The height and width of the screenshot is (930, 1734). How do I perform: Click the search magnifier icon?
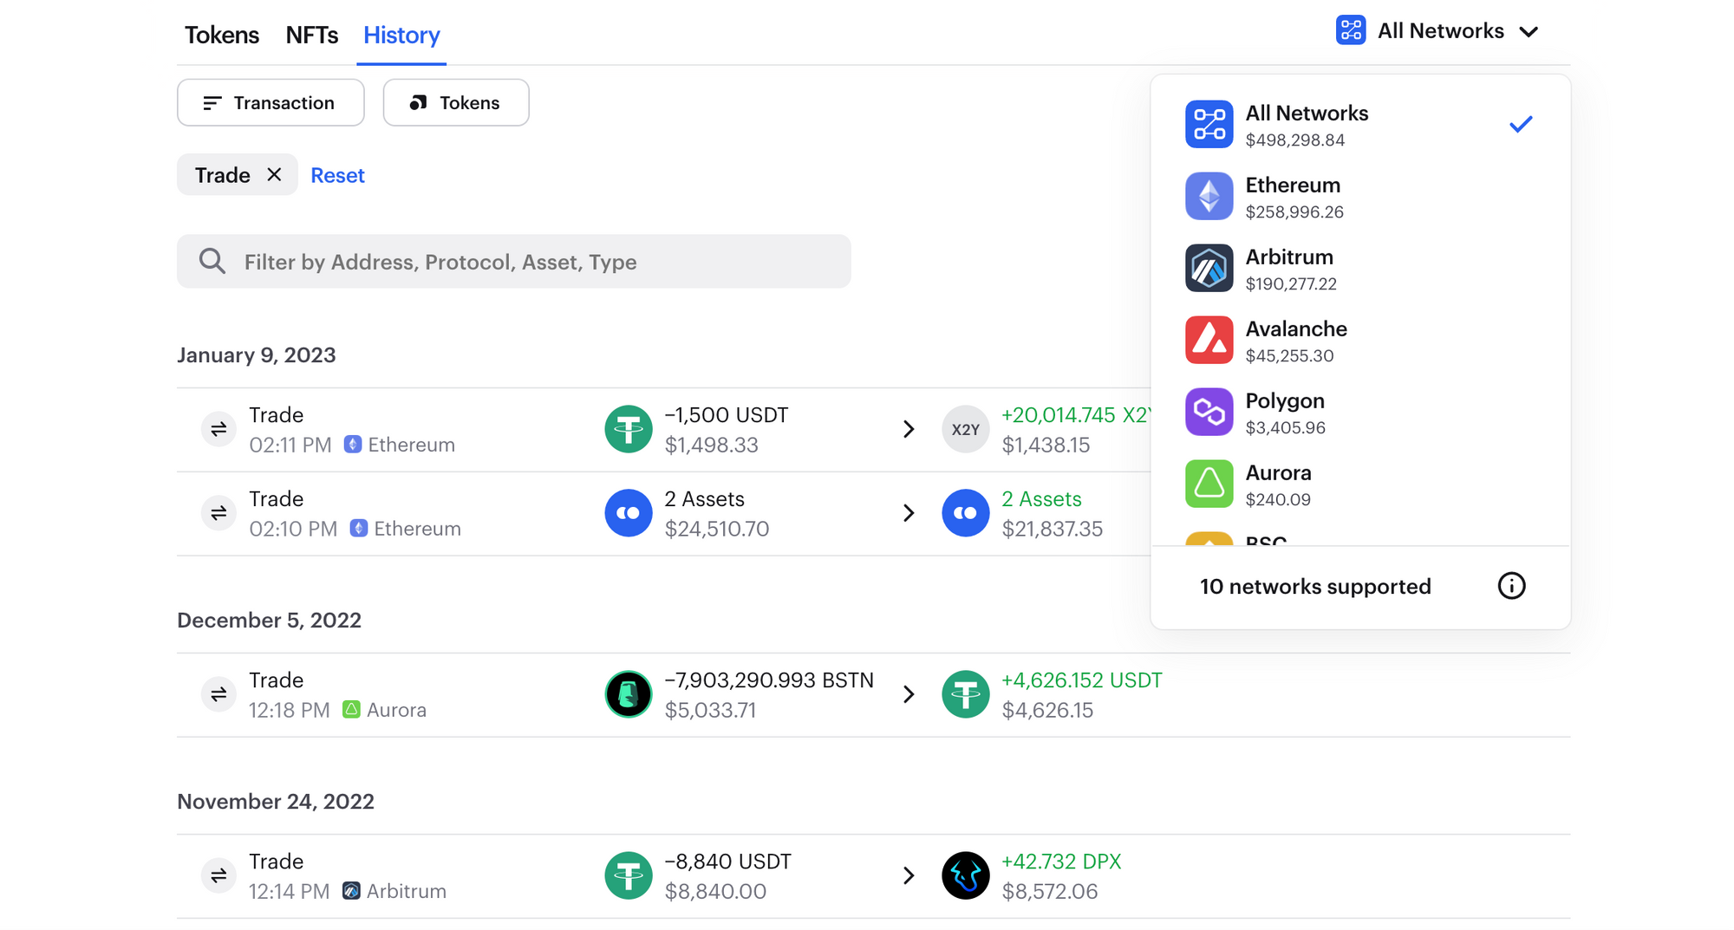click(212, 261)
